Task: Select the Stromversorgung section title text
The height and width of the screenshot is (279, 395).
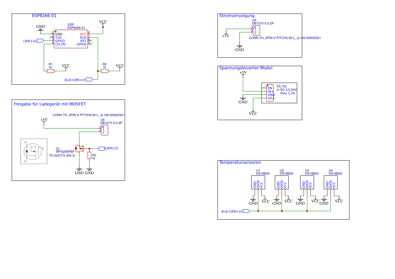Action: [x=236, y=16]
